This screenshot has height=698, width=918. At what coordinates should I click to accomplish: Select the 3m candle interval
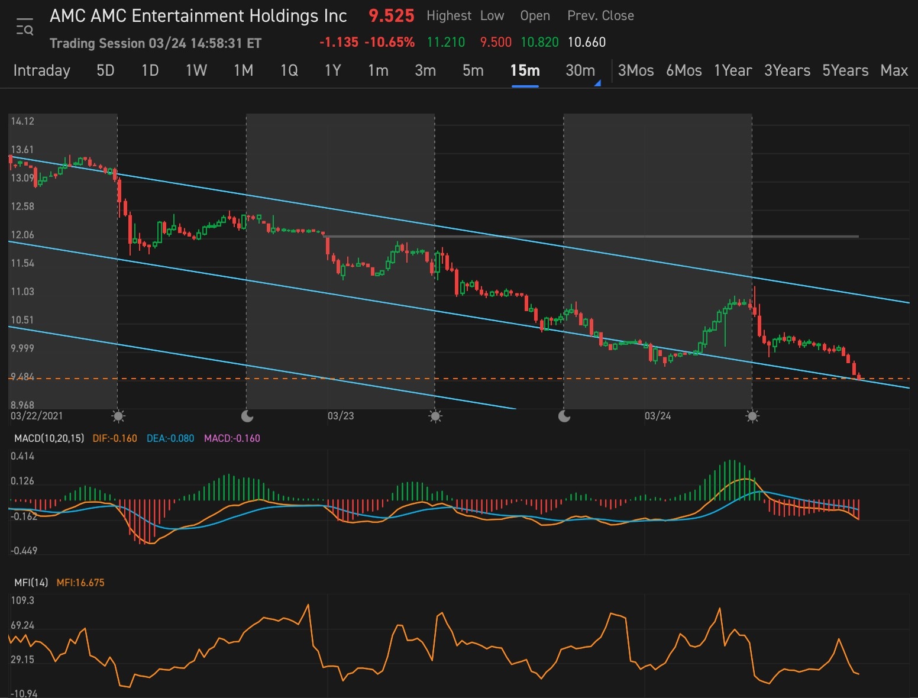[425, 70]
